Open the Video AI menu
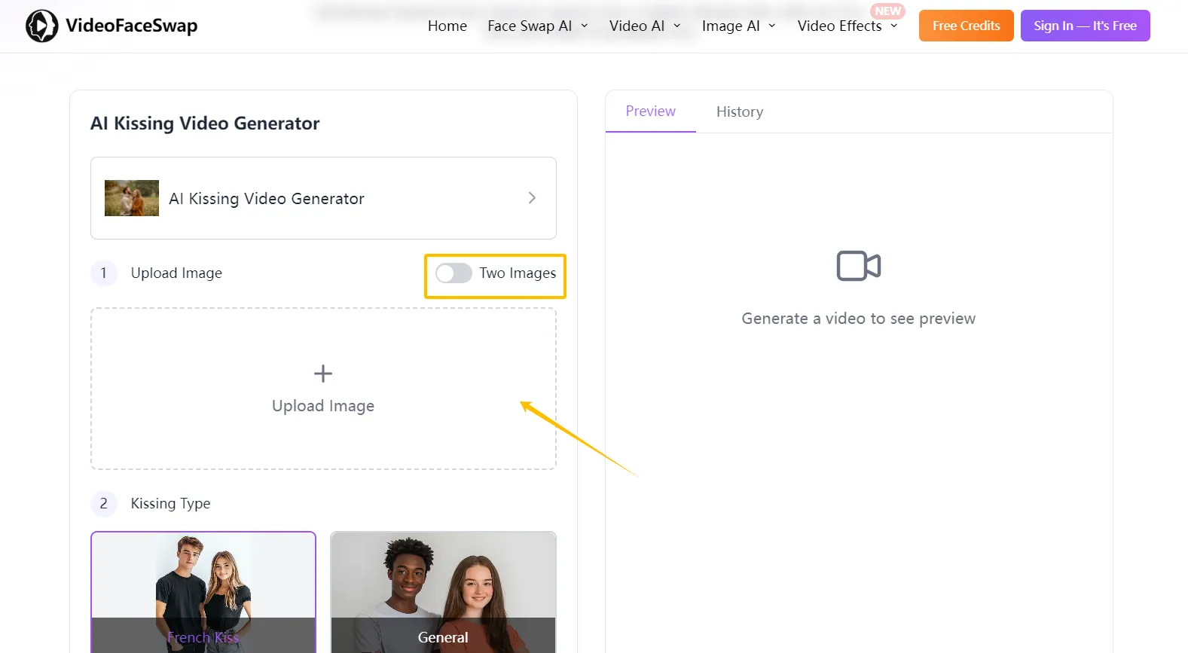Viewport: 1188px width, 653px height. tap(637, 26)
